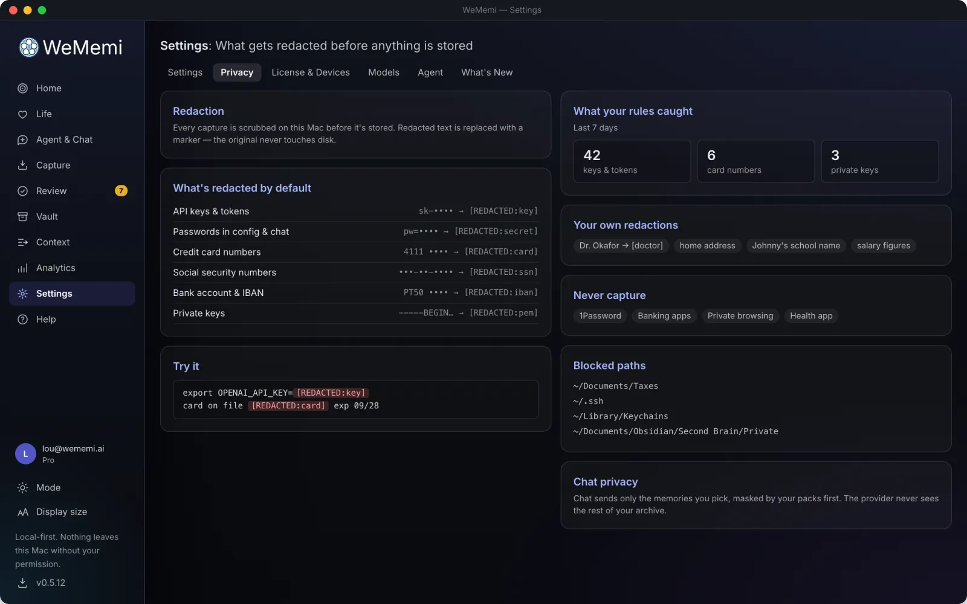Screen dimensions: 967x604
Task: Click the 'Bank account & IBAN' row
Action: 355,293
